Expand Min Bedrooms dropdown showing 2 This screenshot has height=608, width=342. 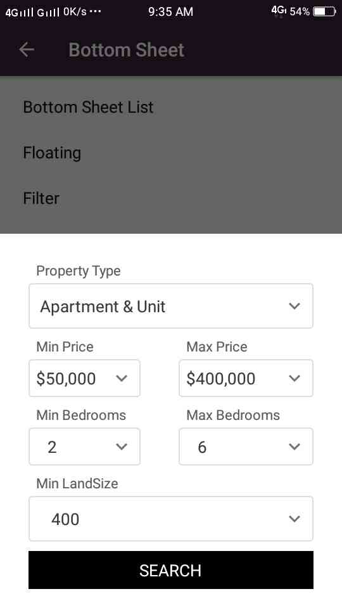84,446
